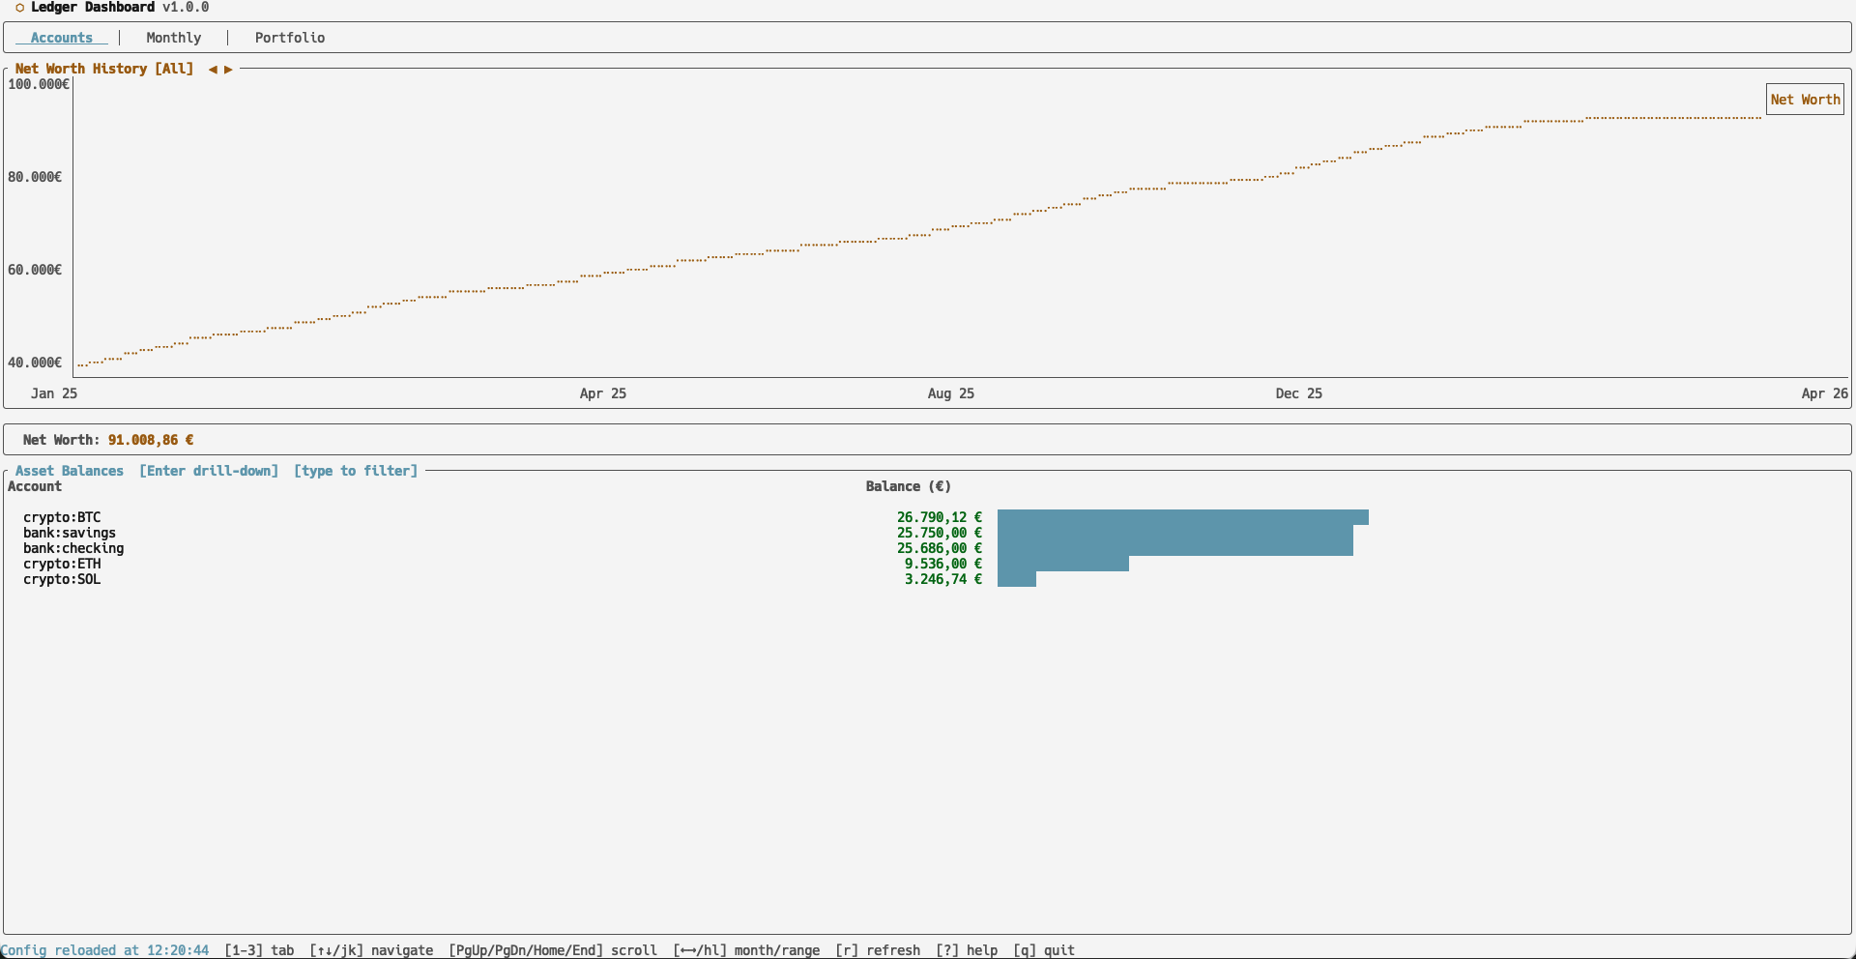Switch to the Accounts tab
Viewport: 1856px width, 959px height.
pos(61,38)
